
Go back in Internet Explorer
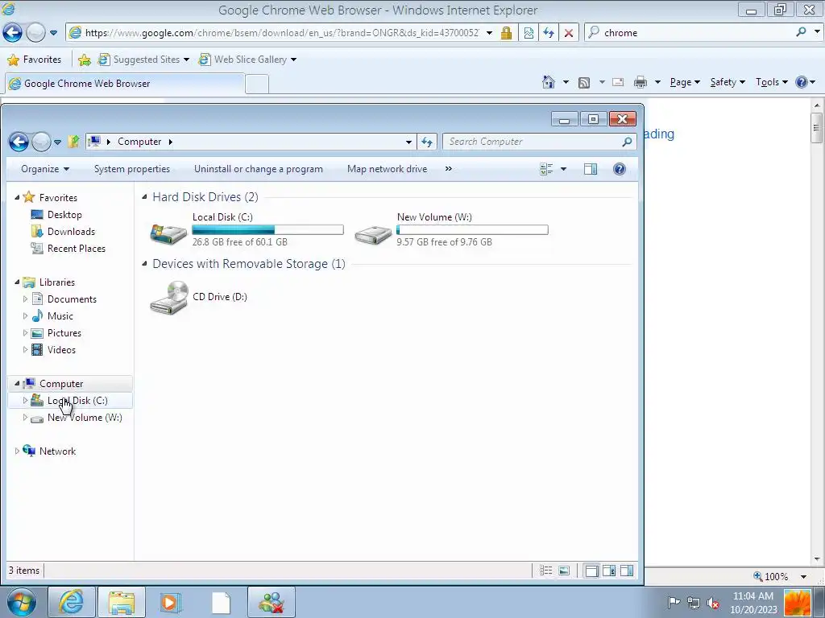[x=13, y=32]
